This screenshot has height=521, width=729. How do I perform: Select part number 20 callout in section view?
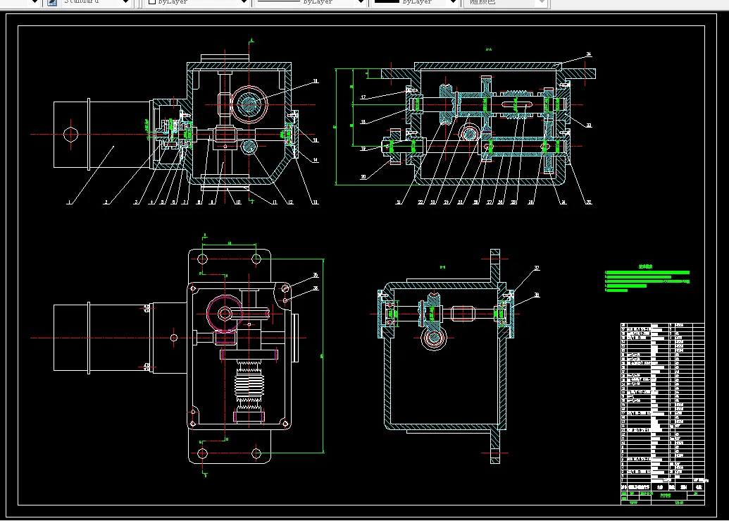363,177
